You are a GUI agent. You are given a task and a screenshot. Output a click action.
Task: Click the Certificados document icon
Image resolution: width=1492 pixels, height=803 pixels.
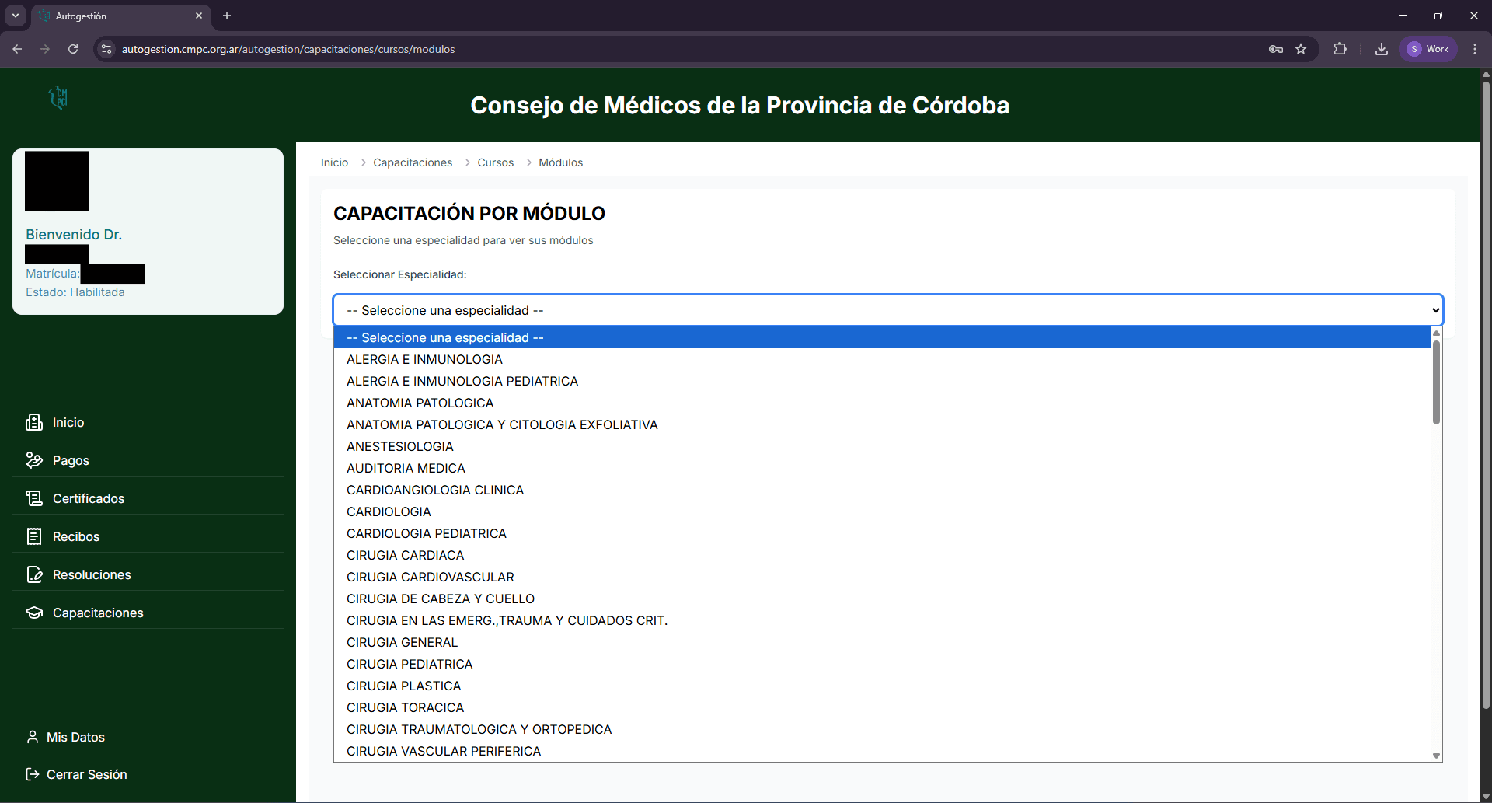pos(35,498)
